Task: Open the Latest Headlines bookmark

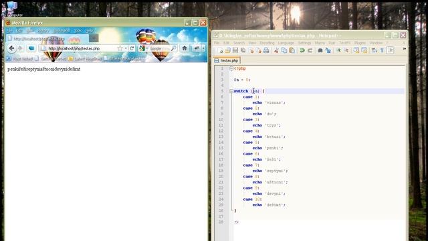Action: [86, 59]
